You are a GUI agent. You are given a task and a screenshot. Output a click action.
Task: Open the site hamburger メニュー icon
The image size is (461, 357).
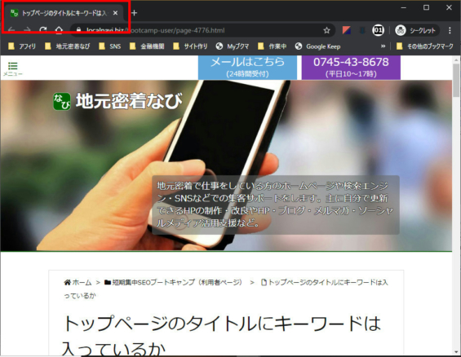pos(12,69)
